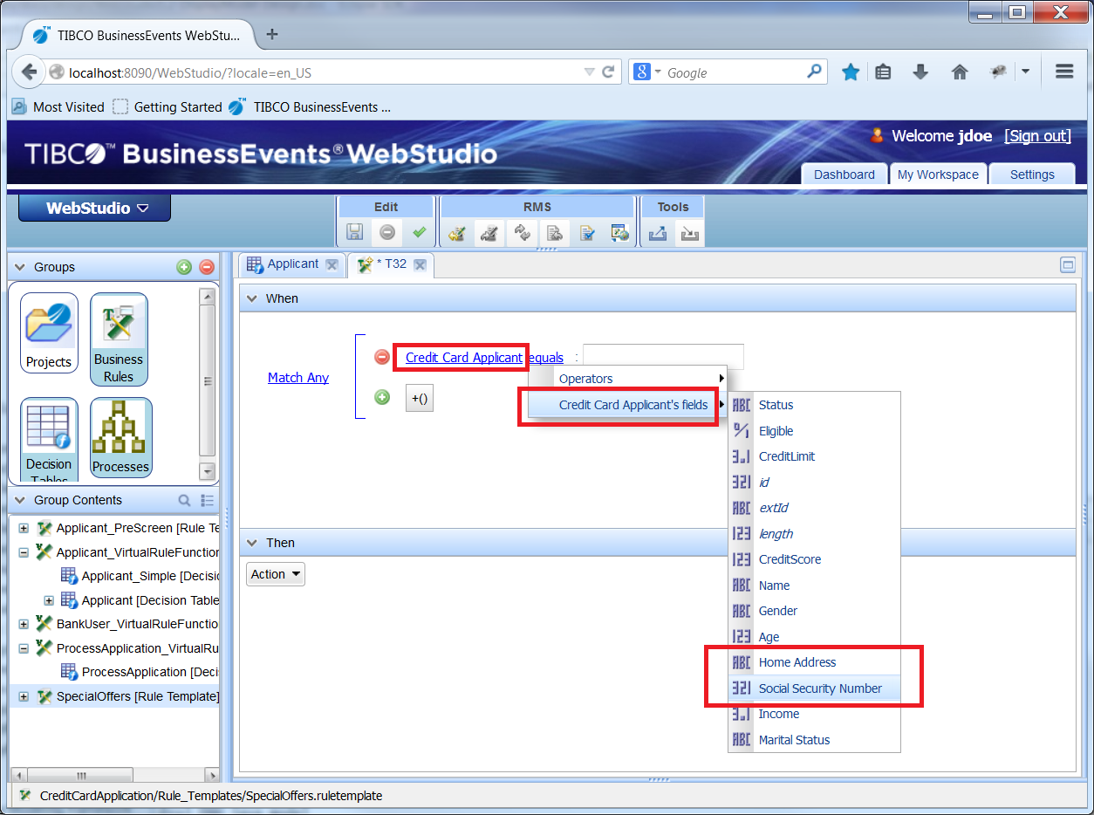Click the Firefox downloads arrow icon
Image resolution: width=1094 pixels, height=815 pixels.
coord(920,72)
